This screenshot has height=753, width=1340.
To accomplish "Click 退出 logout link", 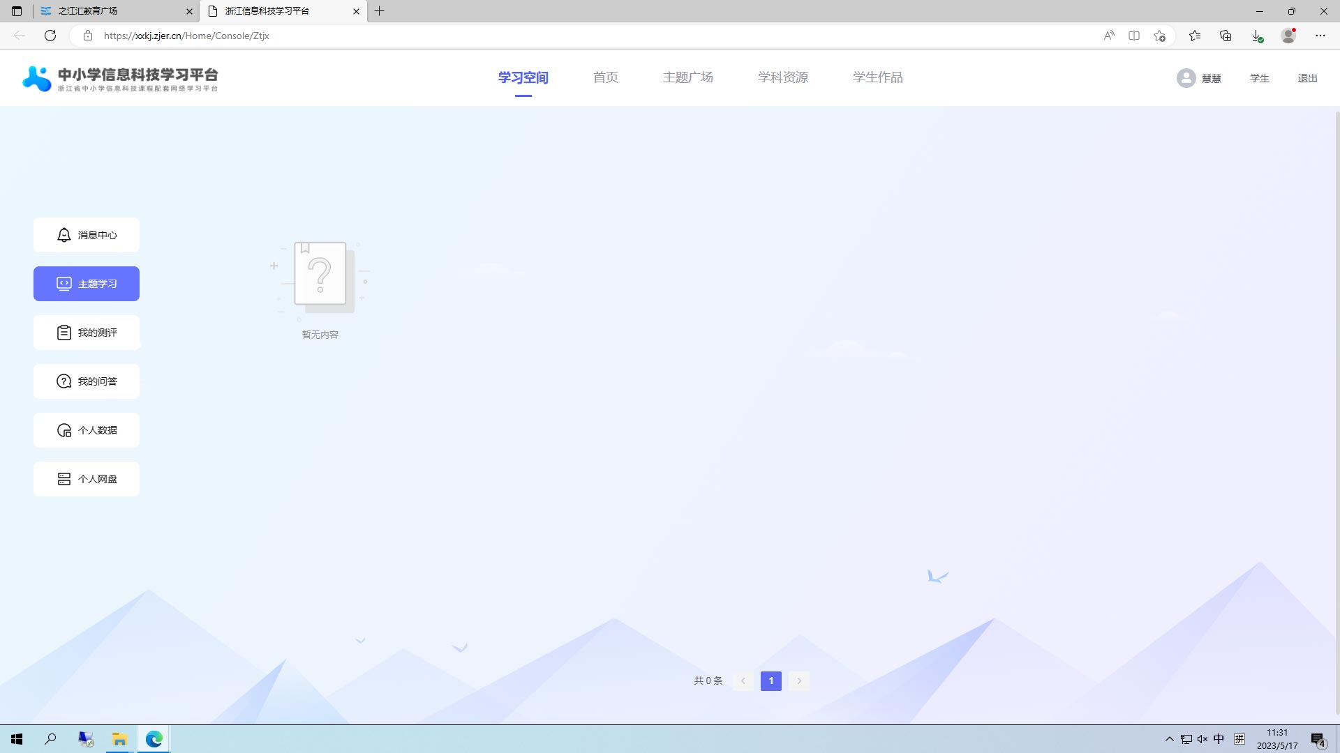I will 1307,78.
